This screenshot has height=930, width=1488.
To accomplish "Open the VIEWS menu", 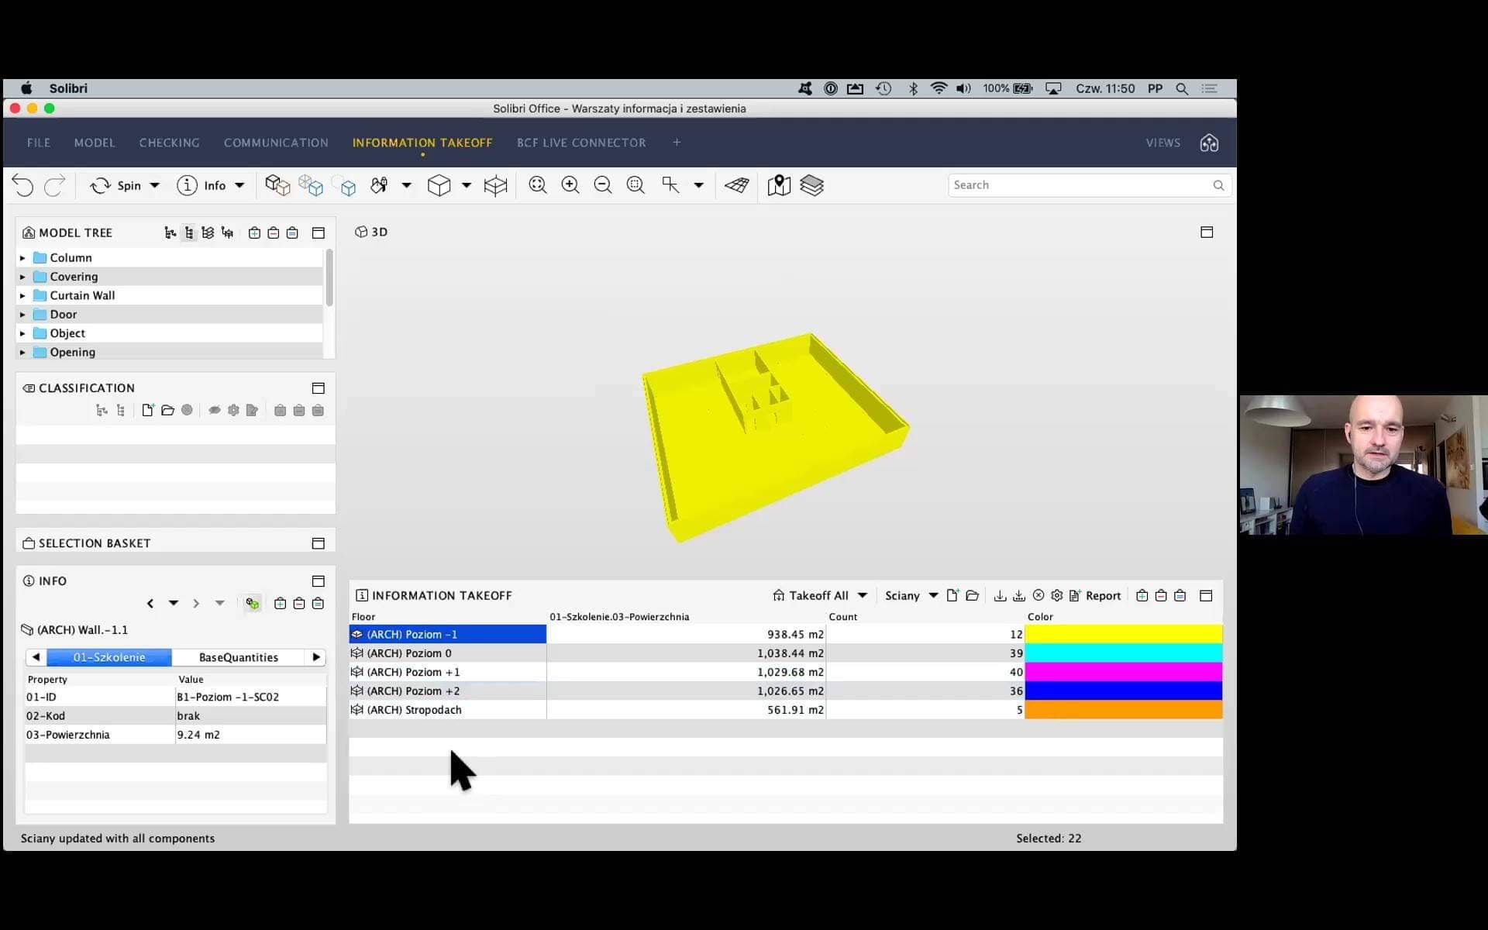I will tap(1163, 143).
